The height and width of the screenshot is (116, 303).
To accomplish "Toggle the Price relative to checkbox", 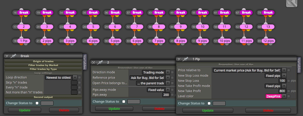I will tap(289, 70).
